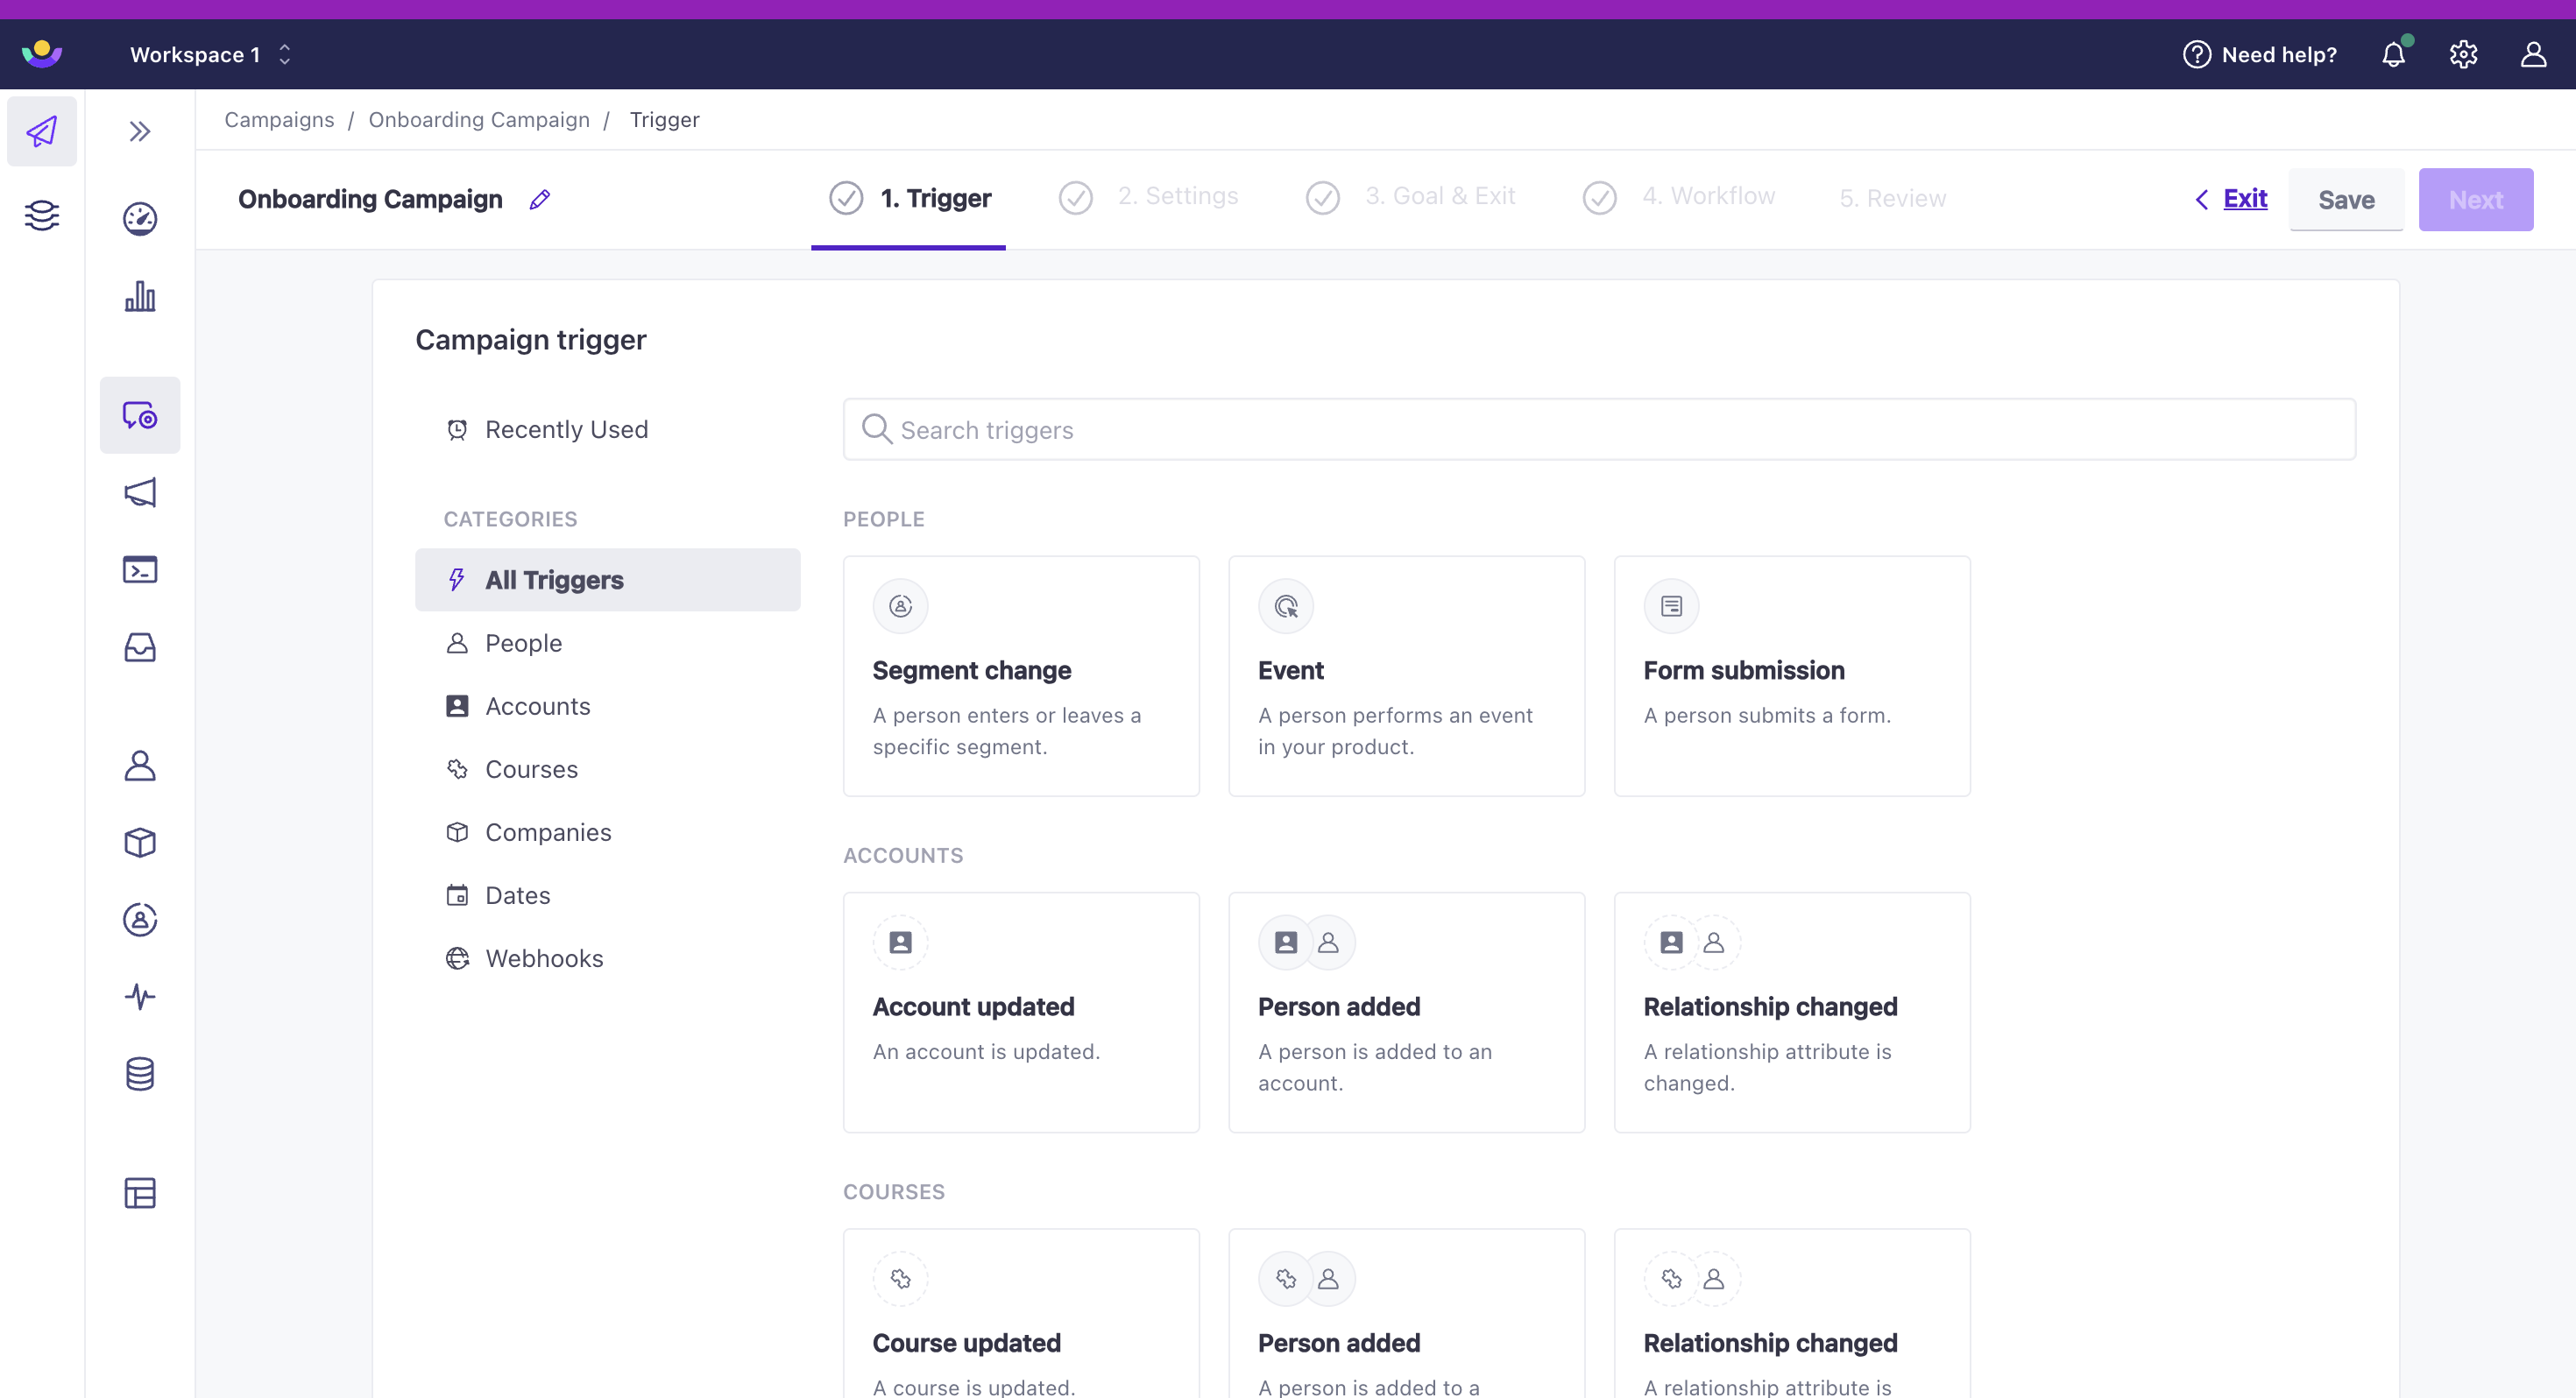Image resolution: width=2576 pixels, height=1398 pixels.
Task: Focus the Search triggers field
Action: (1599, 429)
